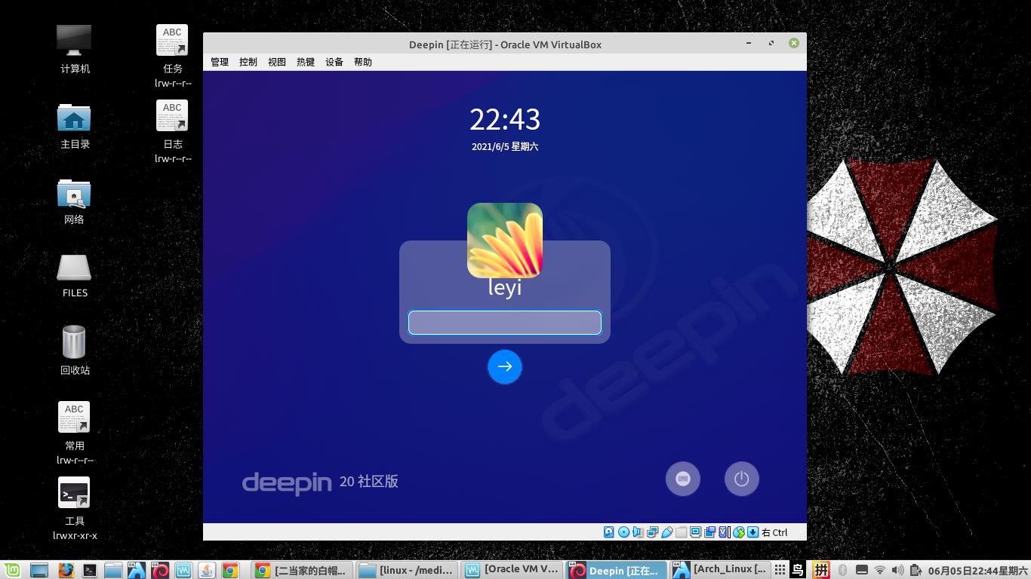Click the 右 Ctrl host key indicator
The width and height of the screenshot is (1031, 579).
point(774,532)
